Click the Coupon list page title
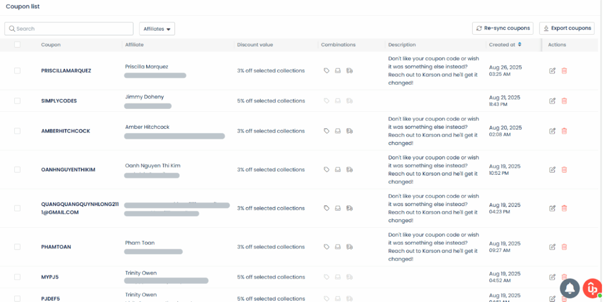 click(x=23, y=6)
